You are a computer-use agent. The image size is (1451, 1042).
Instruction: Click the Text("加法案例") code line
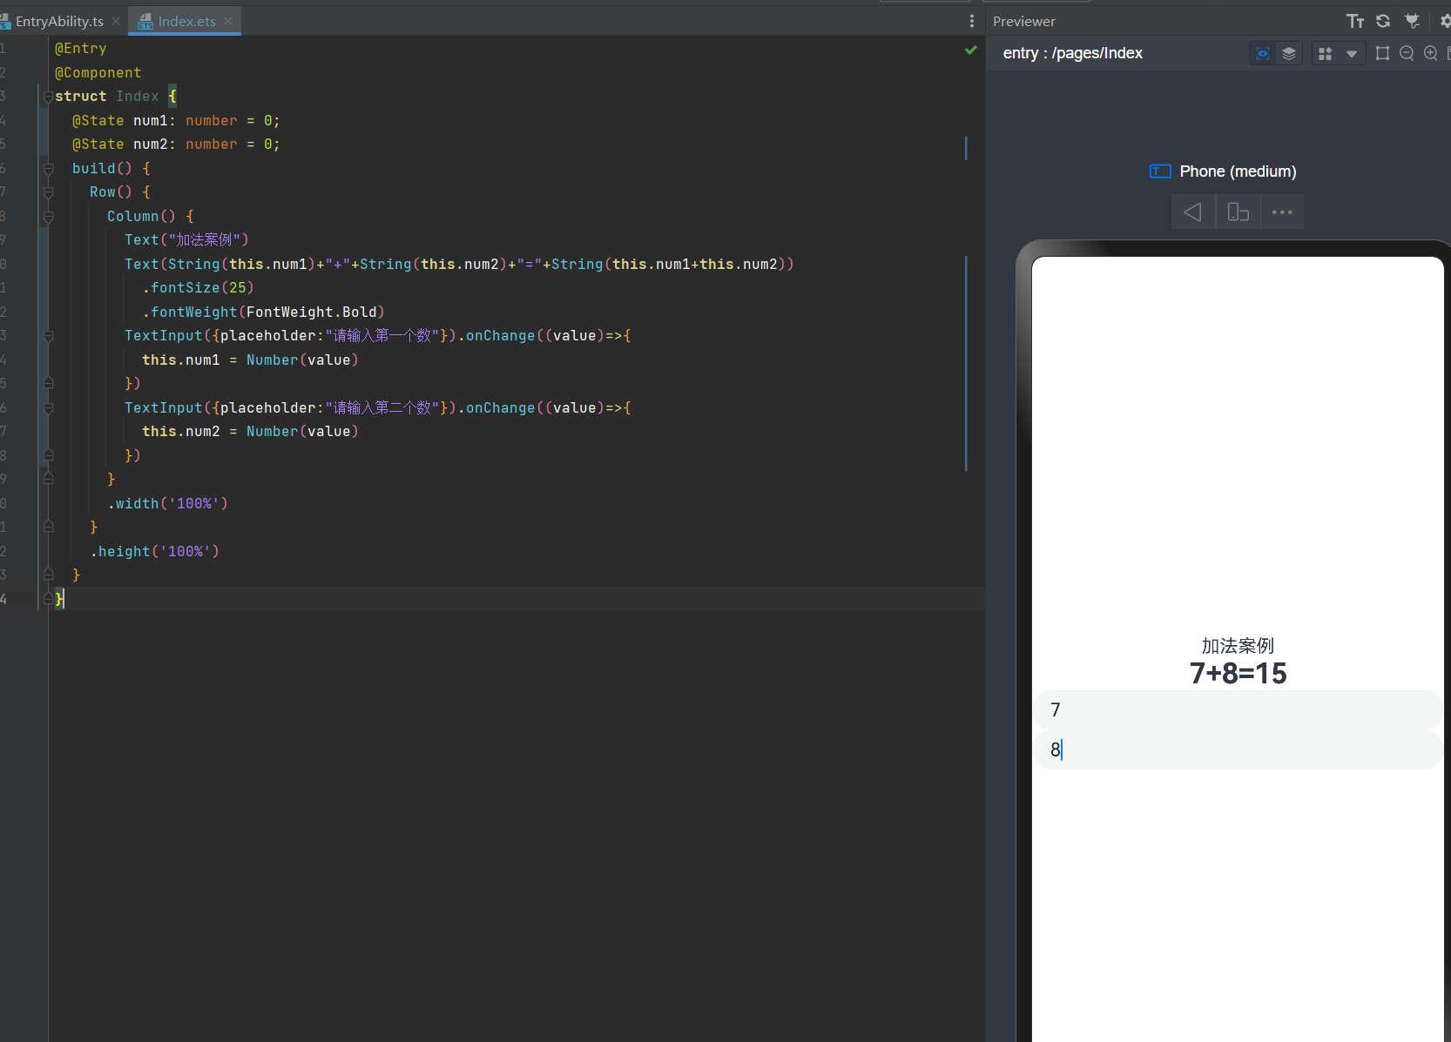tap(186, 240)
